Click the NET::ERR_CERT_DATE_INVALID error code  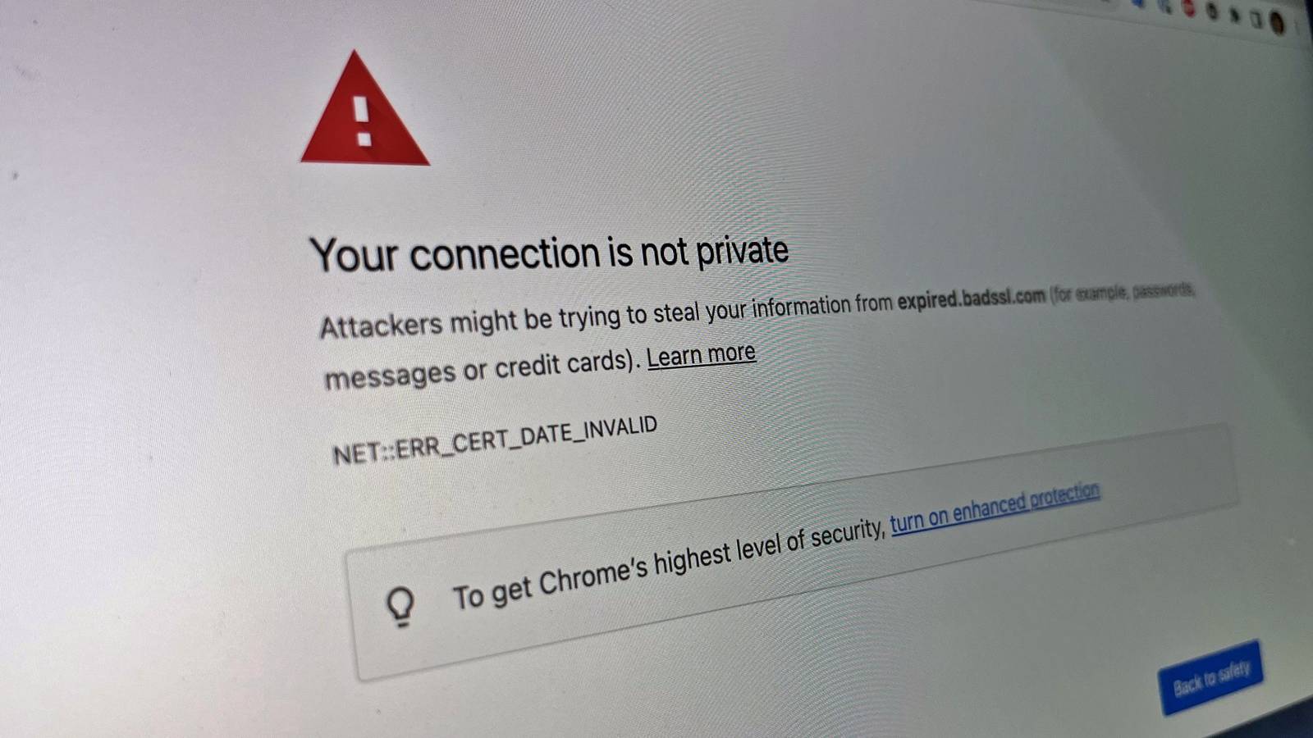[x=495, y=440]
